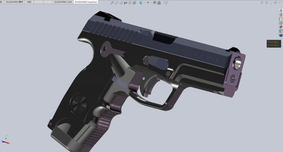Viewport: 283px width, 152px height.
Task: Click the View Settings monitor icon
Action: (166, 3)
